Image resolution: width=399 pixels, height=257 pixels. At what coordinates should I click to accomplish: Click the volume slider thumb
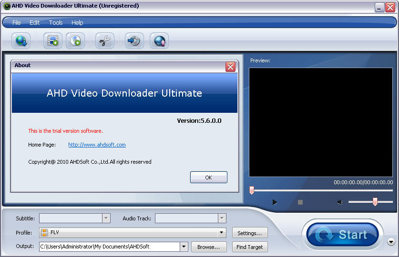(x=375, y=202)
